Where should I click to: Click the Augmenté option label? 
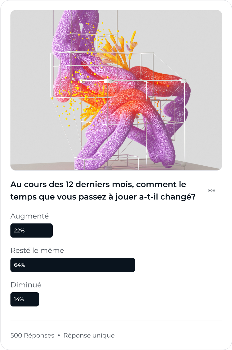tap(29, 216)
